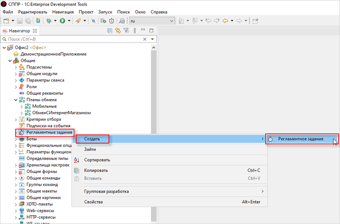Click Collapse All icon in Navigator panel
Viewport: 340px width, 224px height.
pyautogui.click(x=110, y=31)
